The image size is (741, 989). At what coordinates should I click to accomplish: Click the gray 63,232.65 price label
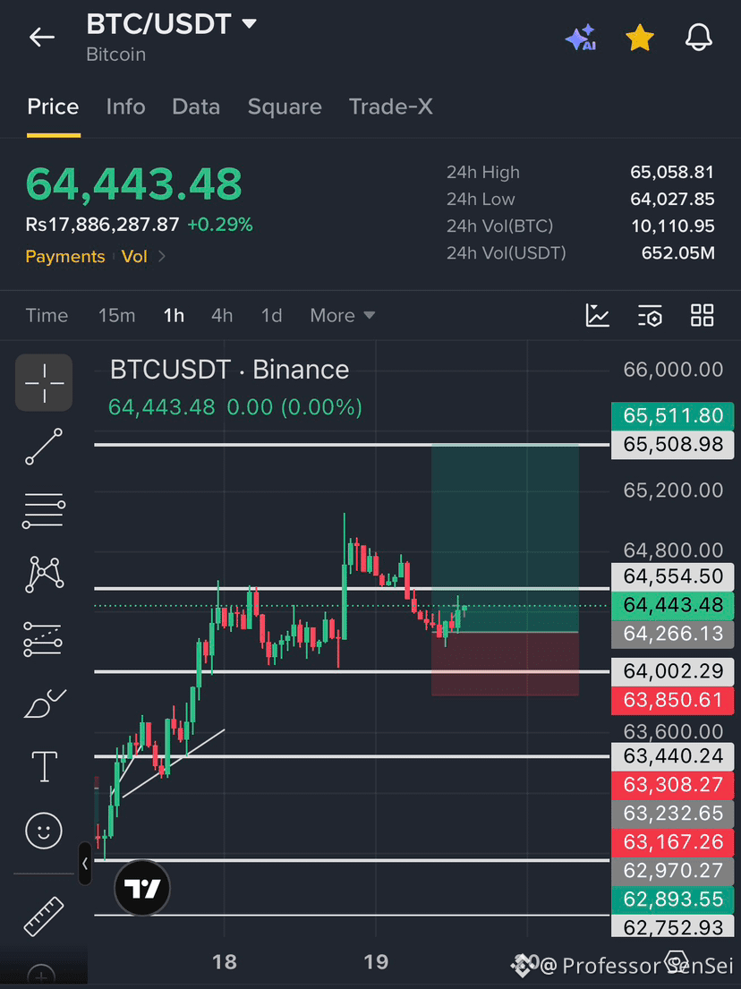click(x=673, y=814)
